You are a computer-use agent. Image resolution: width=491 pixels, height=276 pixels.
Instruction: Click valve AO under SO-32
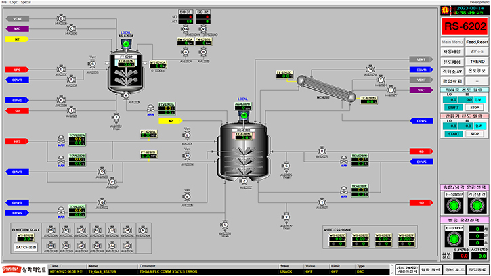(x=203, y=29)
